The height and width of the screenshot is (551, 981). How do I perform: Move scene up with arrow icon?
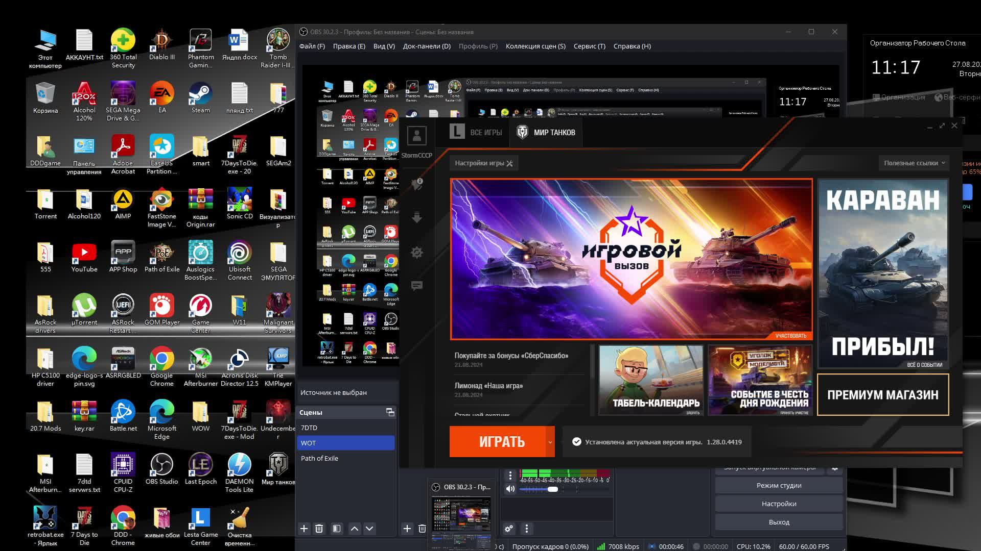[355, 529]
